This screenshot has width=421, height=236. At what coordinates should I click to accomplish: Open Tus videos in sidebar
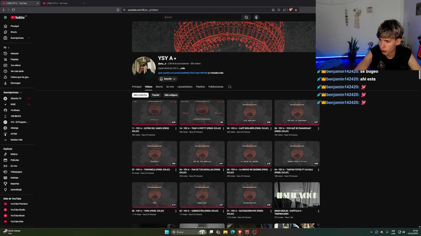pyautogui.click(x=15, y=65)
